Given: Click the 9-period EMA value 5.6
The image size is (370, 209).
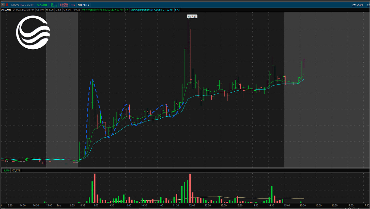Looking at the screenshot, I should pyautogui.click(x=127, y=9).
